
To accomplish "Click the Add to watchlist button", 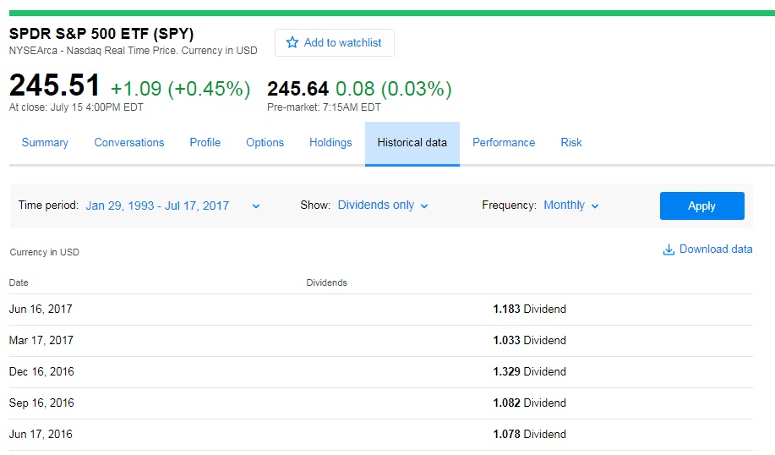I will click(335, 42).
